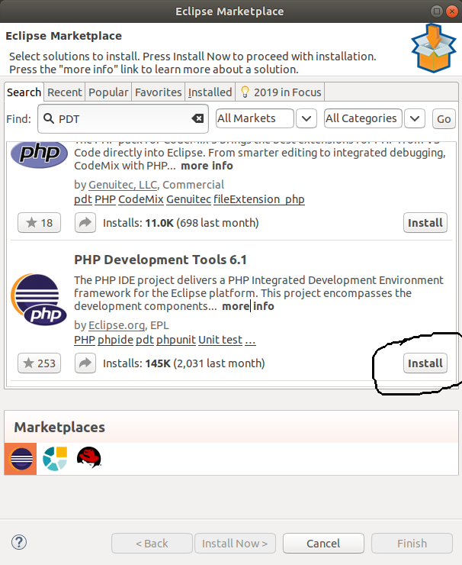Click the Go search button

[444, 119]
